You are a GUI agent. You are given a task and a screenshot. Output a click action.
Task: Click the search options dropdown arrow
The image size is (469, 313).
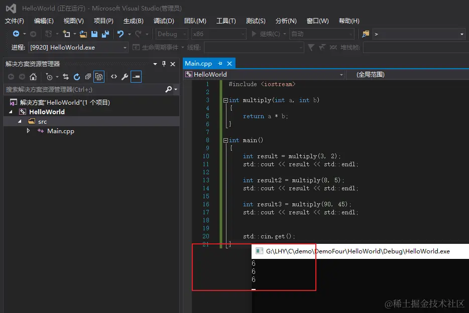click(176, 89)
